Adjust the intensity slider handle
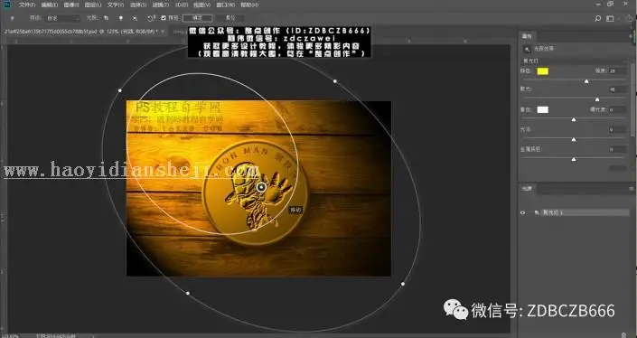 click(x=586, y=81)
